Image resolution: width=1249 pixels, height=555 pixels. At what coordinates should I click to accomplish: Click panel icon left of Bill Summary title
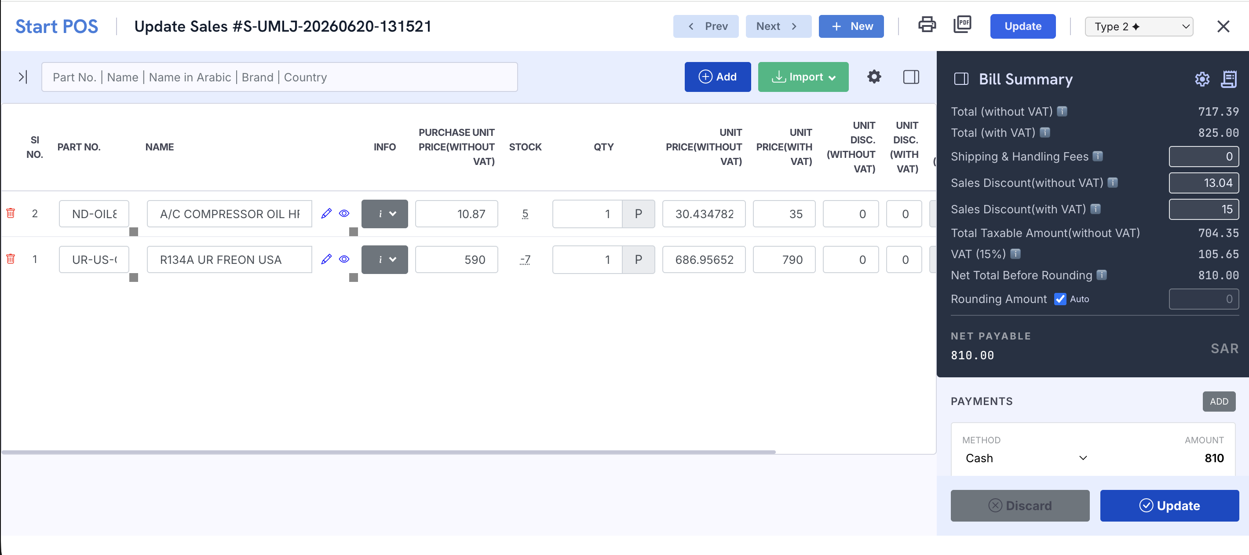pyautogui.click(x=961, y=79)
